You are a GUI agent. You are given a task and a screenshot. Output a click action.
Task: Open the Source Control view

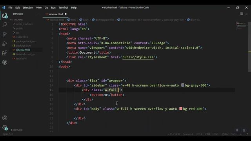[x=5, y=34]
